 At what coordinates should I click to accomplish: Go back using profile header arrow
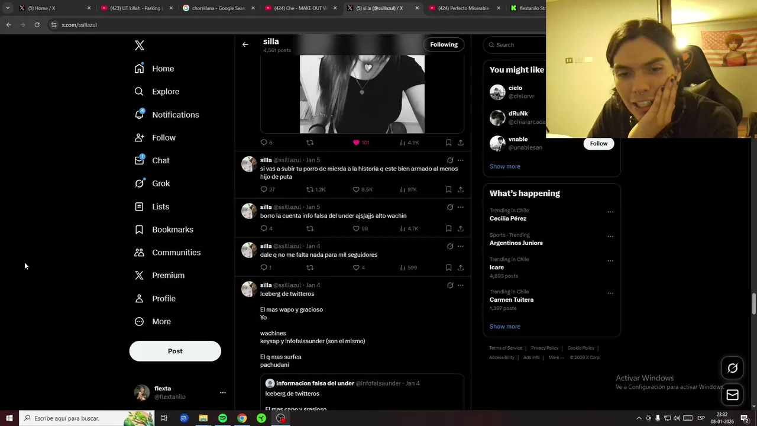coord(245,44)
